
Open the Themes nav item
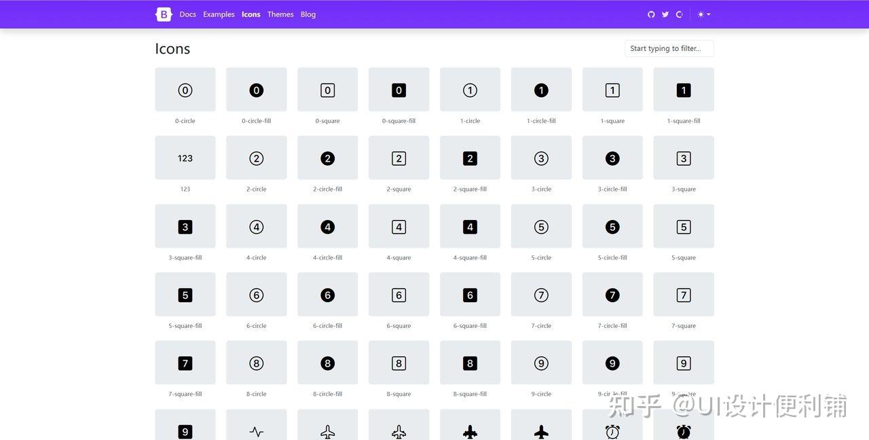click(x=280, y=14)
